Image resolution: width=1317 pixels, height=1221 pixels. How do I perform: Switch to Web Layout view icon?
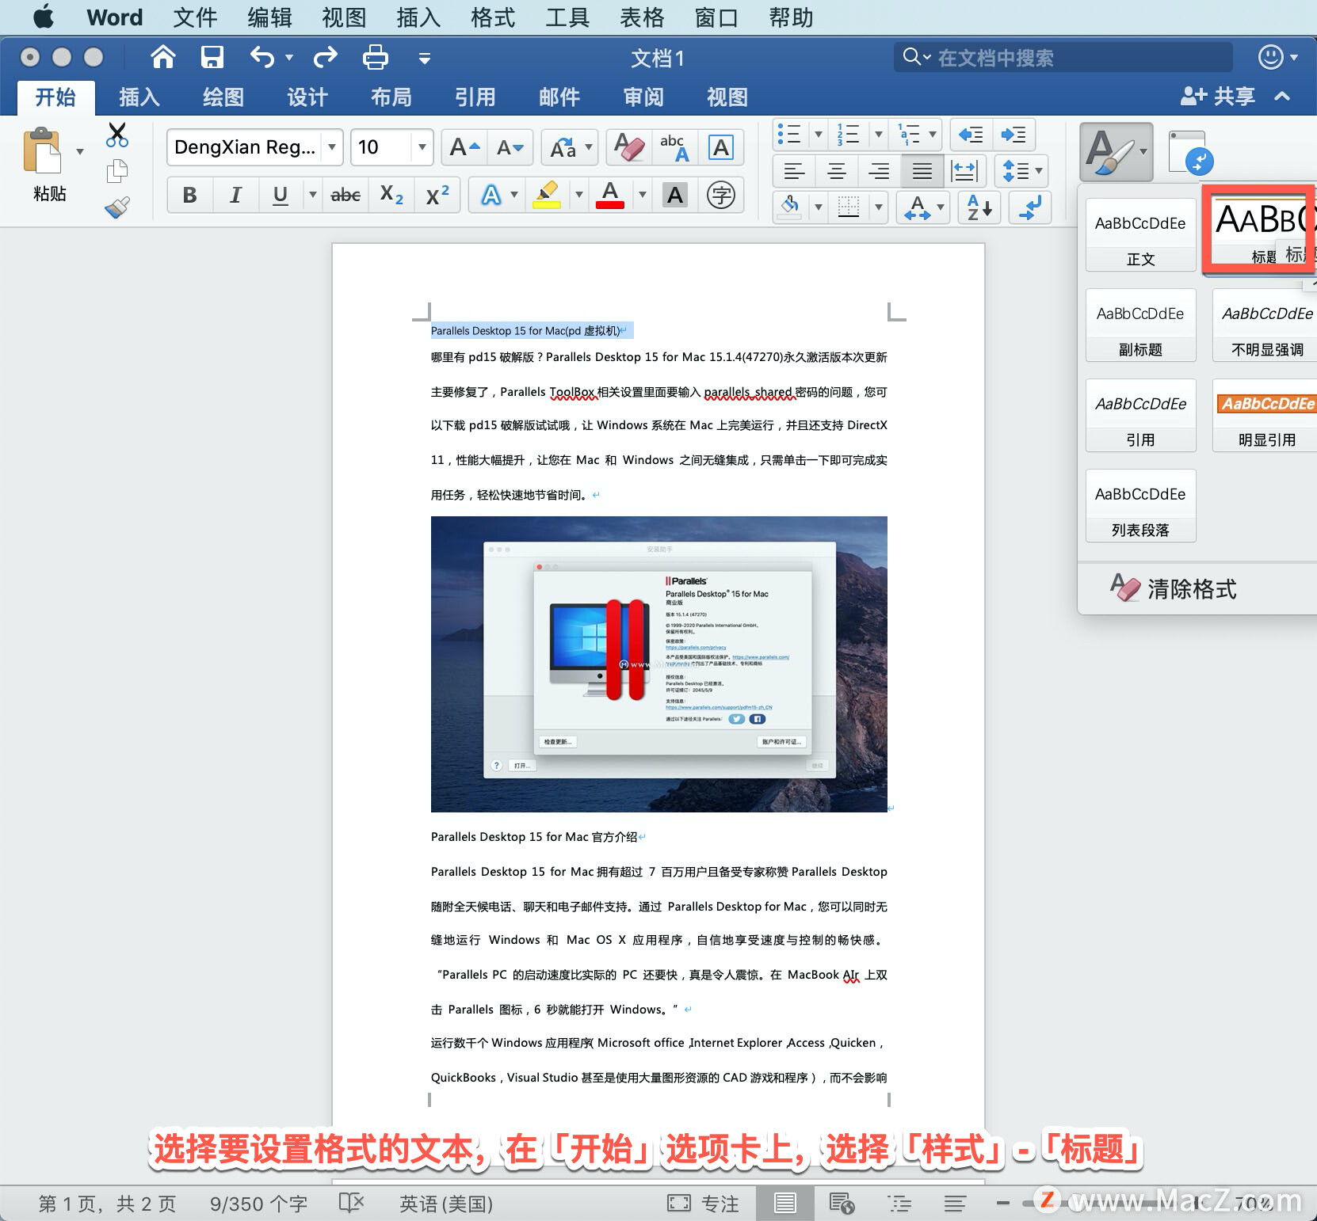coord(842,1203)
